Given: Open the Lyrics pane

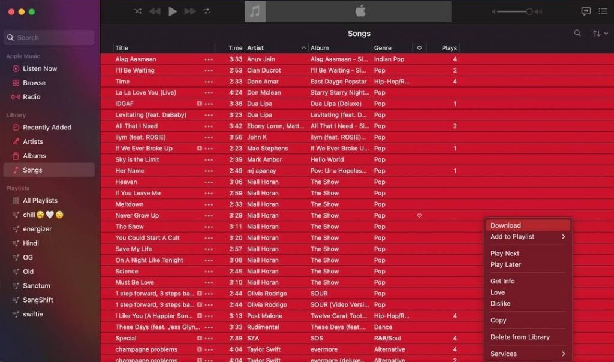Looking at the screenshot, I should 586,10.
